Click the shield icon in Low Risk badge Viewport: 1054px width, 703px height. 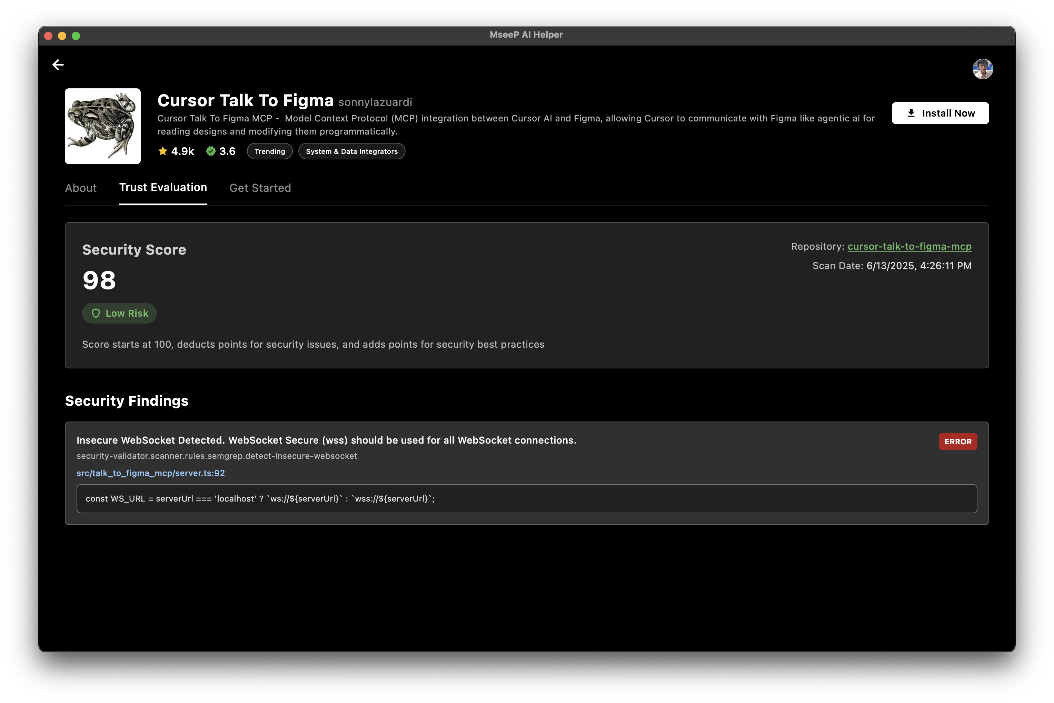click(96, 314)
